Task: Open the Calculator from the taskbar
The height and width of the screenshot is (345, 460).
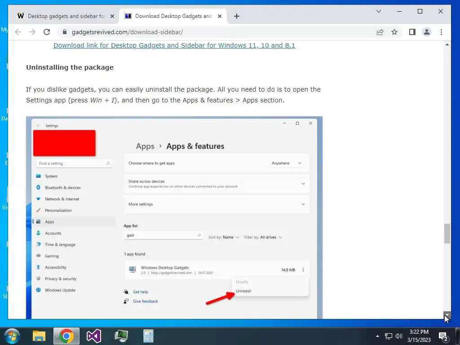Action: pyautogui.click(x=148, y=336)
